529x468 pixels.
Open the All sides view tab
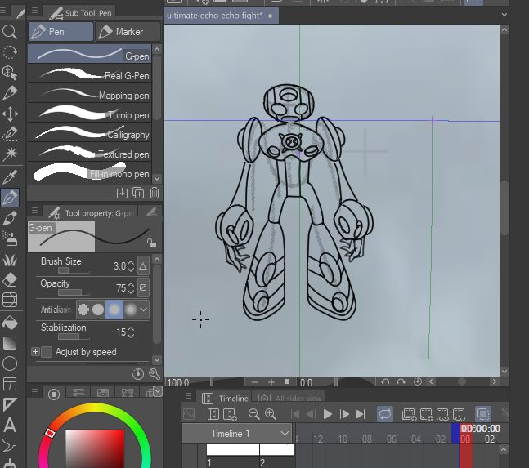(x=289, y=399)
